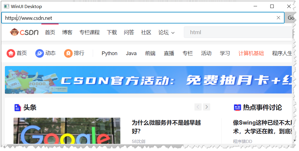
Task: Go to next 头条 slide arrow
Action: (207, 107)
